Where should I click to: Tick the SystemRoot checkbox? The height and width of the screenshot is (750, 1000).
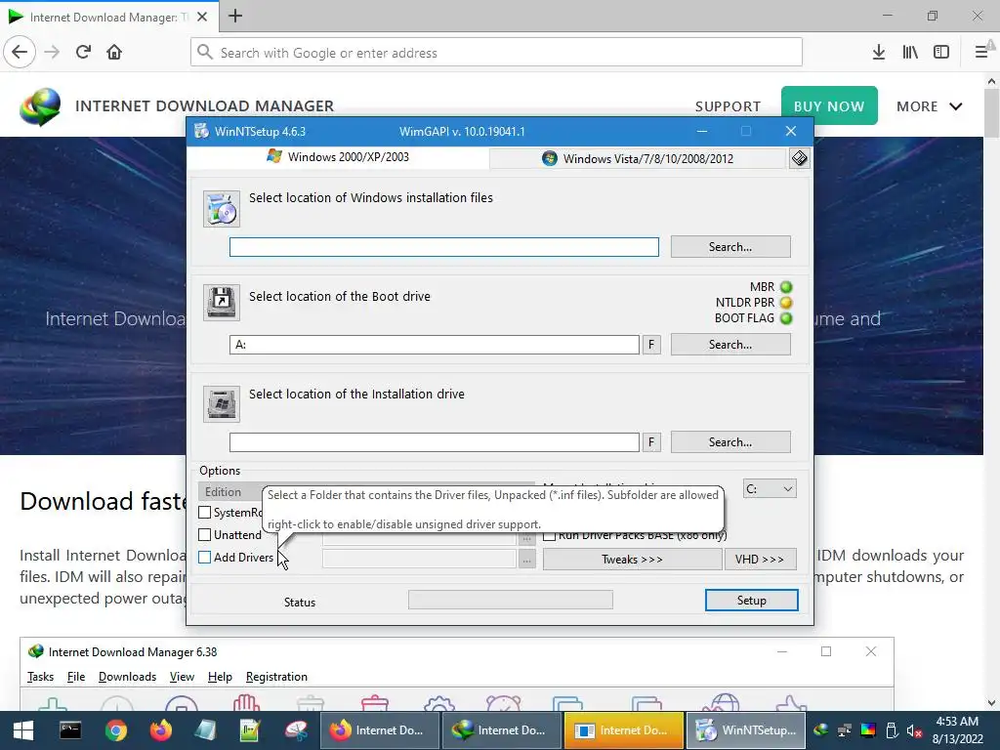point(205,512)
